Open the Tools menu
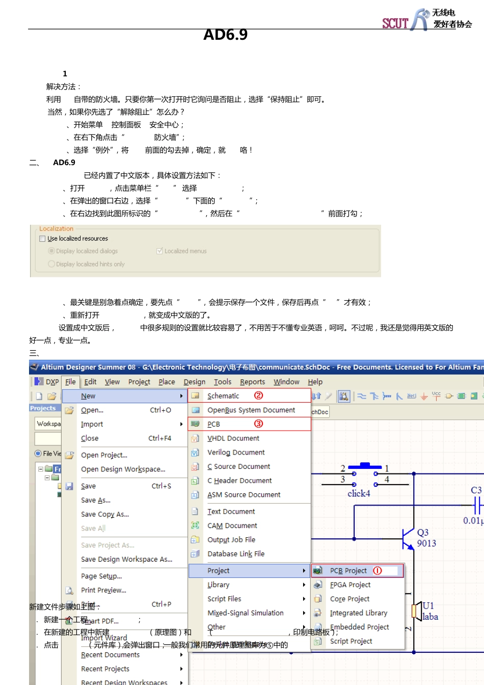Screen dimensions: 484x685 tap(223, 382)
